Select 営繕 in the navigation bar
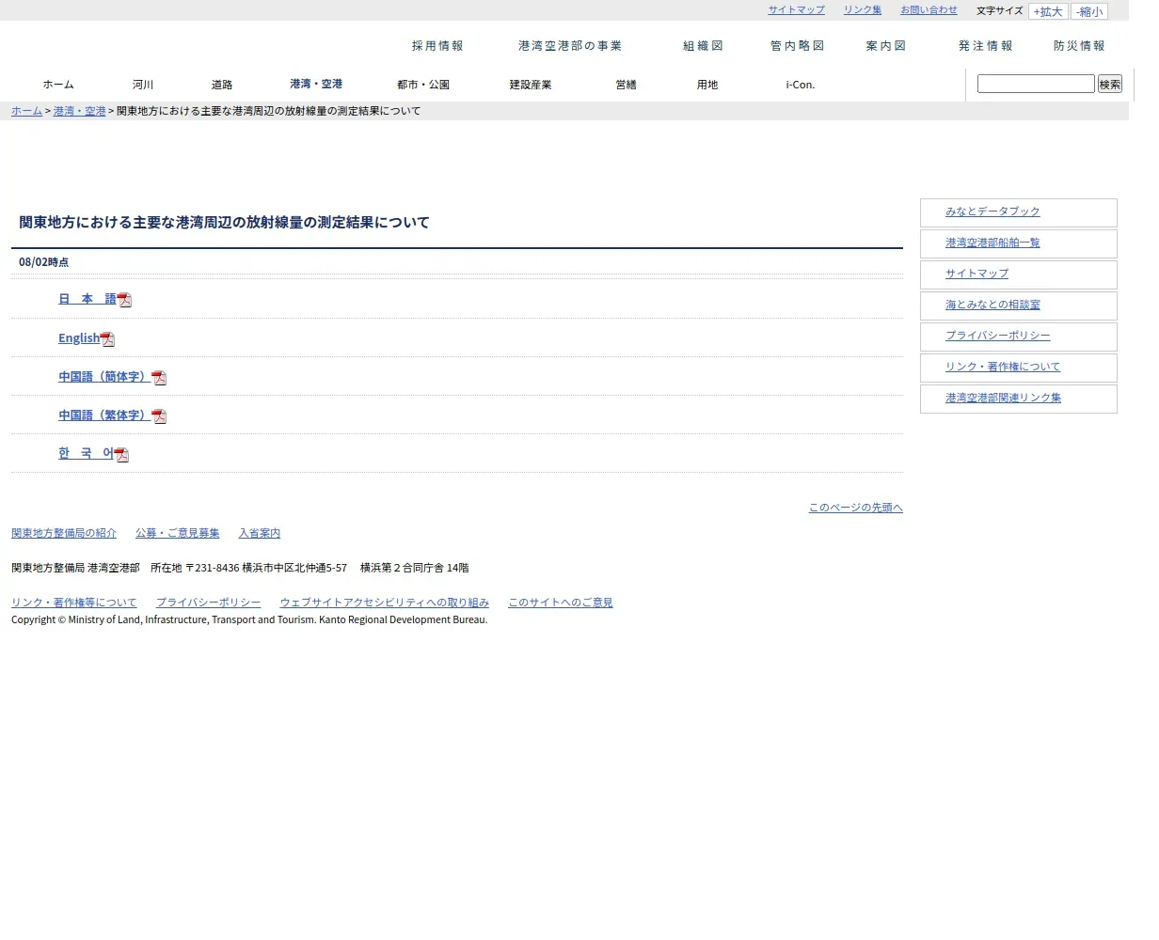Screen dimensions: 1159x940 (626, 85)
